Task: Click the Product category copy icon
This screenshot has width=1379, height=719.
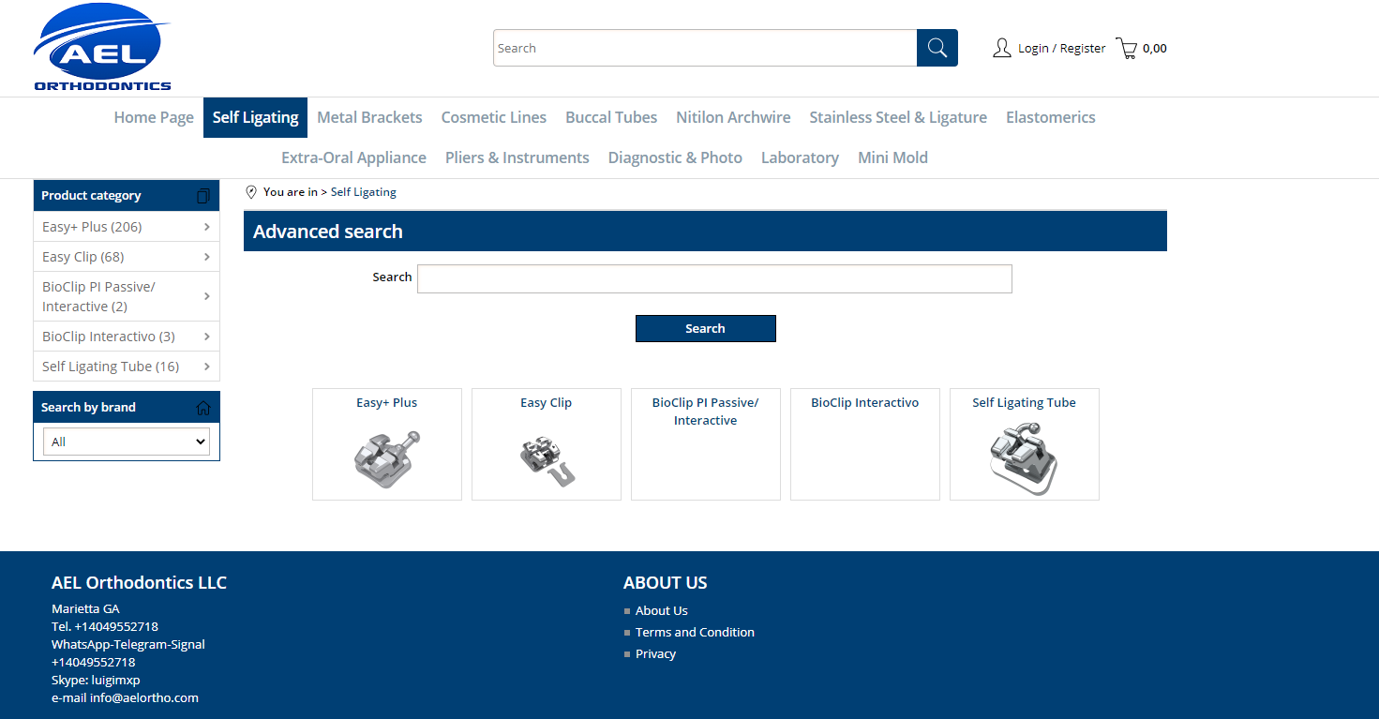Action: click(203, 196)
